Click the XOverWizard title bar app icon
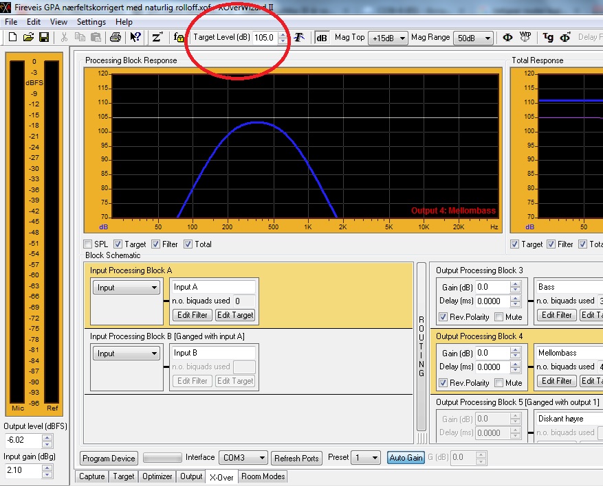603x486 pixels. pyautogui.click(x=6, y=7)
